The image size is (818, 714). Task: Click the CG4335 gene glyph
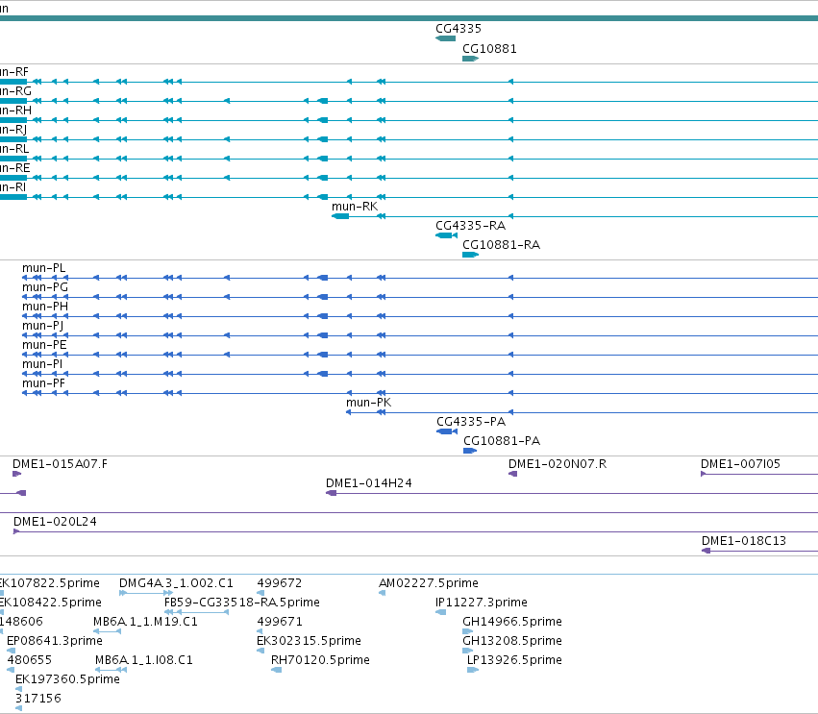[445, 38]
